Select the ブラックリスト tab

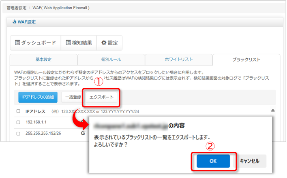tap(246, 59)
